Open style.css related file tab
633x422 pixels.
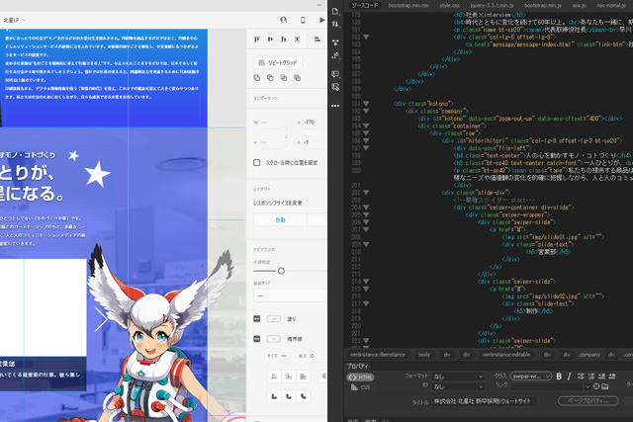(449, 5)
